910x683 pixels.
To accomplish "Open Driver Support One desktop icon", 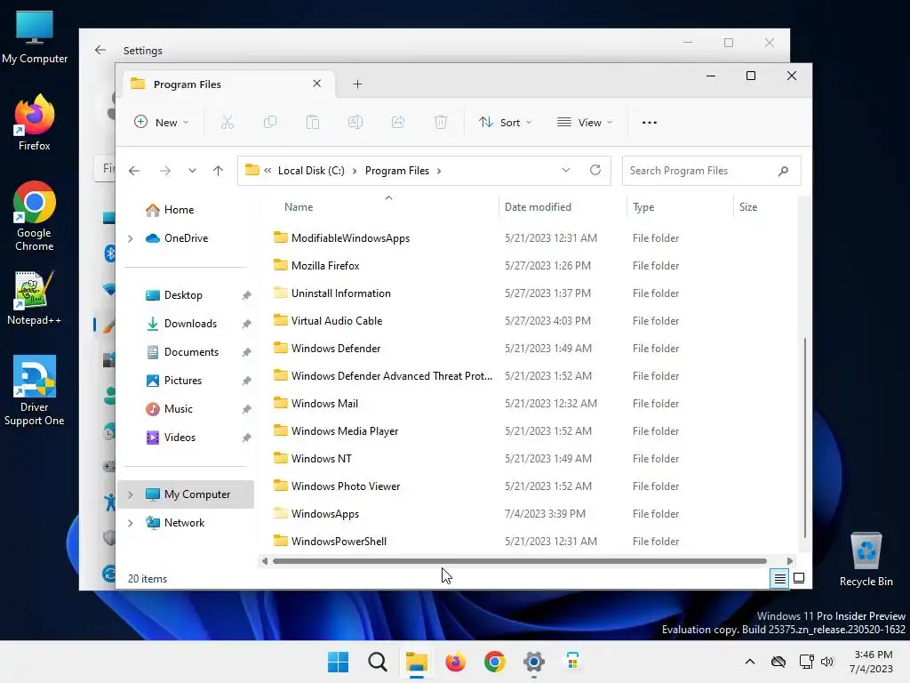I will coord(35,390).
